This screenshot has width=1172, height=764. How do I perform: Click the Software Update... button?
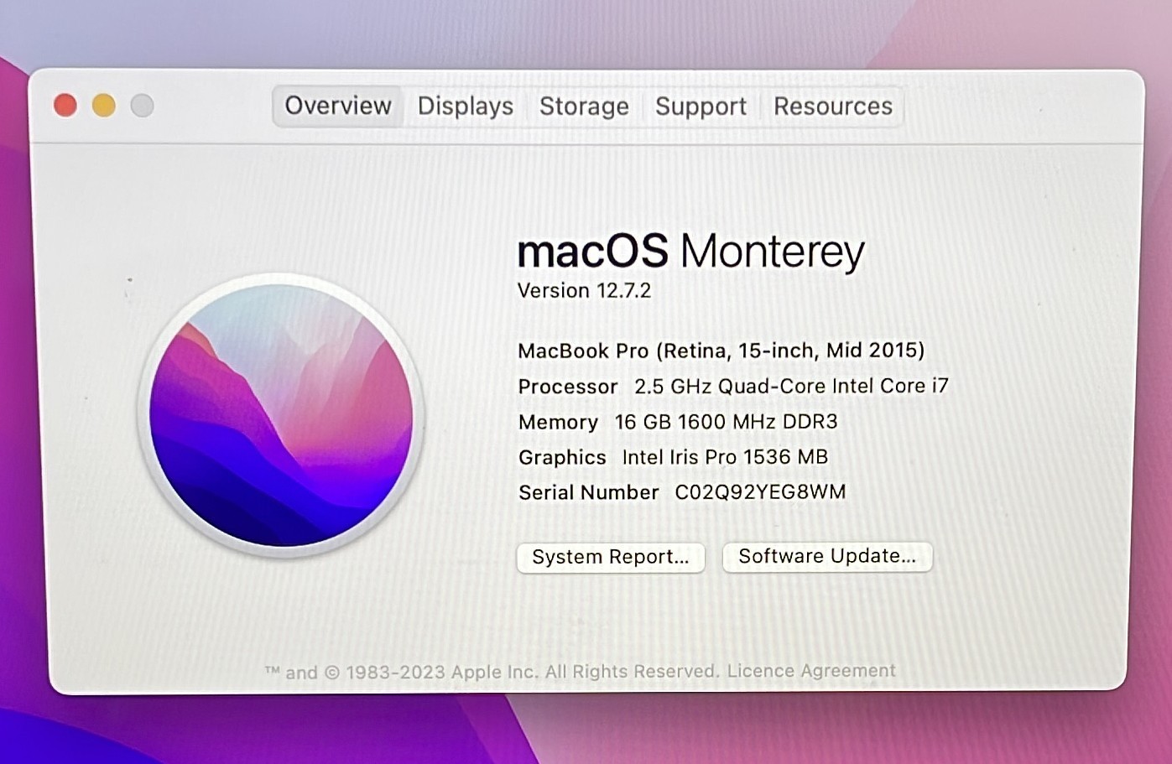[x=827, y=556]
